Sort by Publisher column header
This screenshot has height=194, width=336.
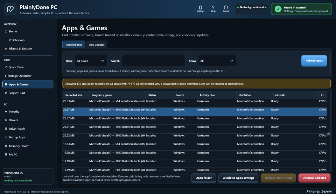click(x=253, y=95)
